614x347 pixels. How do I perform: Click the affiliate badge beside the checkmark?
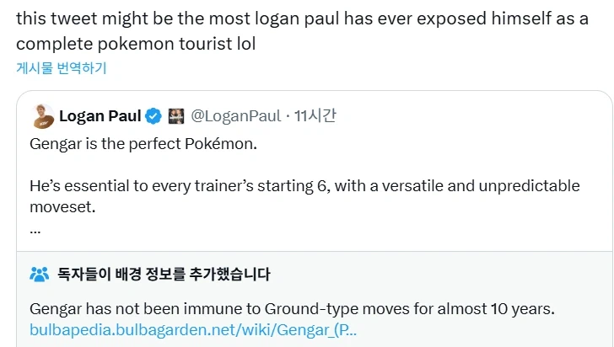(176, 115)
